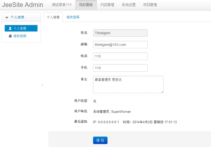Open the 项目管理 top menu
The width and height of the screenshot is (211, 147).
point(150,5)
